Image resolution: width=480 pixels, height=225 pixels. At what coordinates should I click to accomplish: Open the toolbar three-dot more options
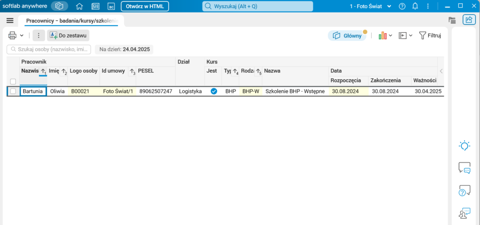point(39,36)
